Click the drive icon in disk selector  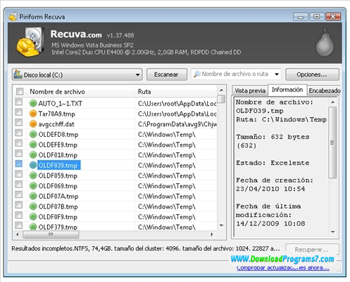point(18,75)
